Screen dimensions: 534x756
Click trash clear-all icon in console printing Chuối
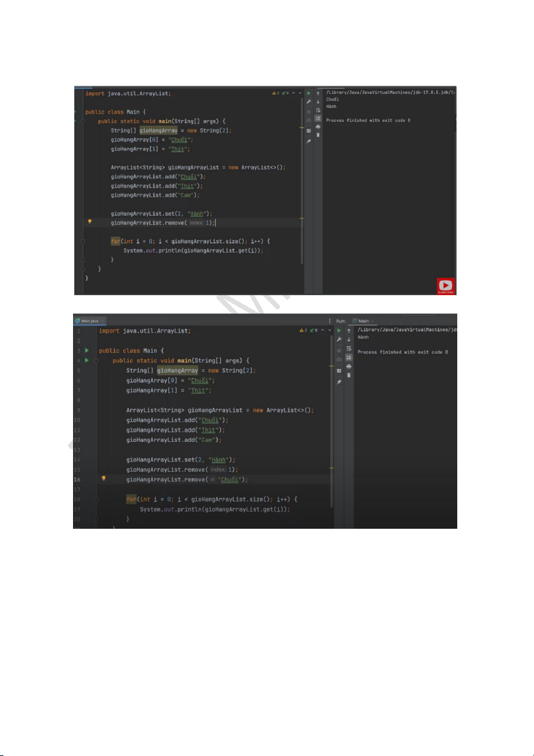coord(317,135)
